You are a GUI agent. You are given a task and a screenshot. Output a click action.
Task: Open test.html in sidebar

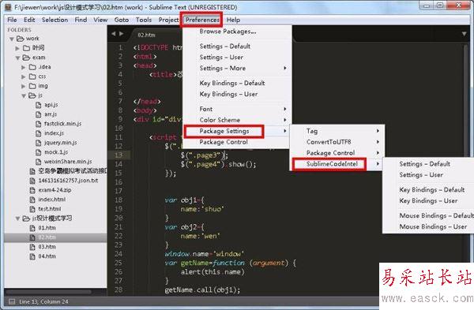(x=50, y=209)
